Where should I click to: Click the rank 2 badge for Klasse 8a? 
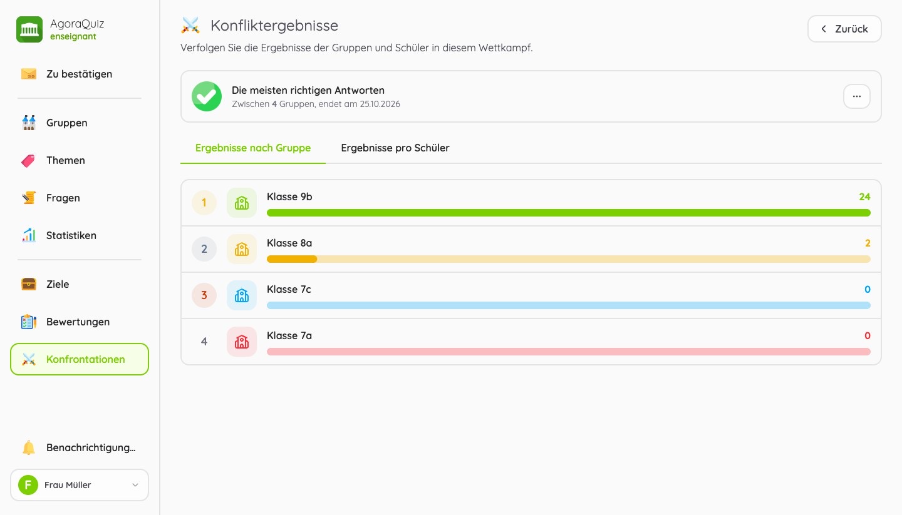coord(204,249)
